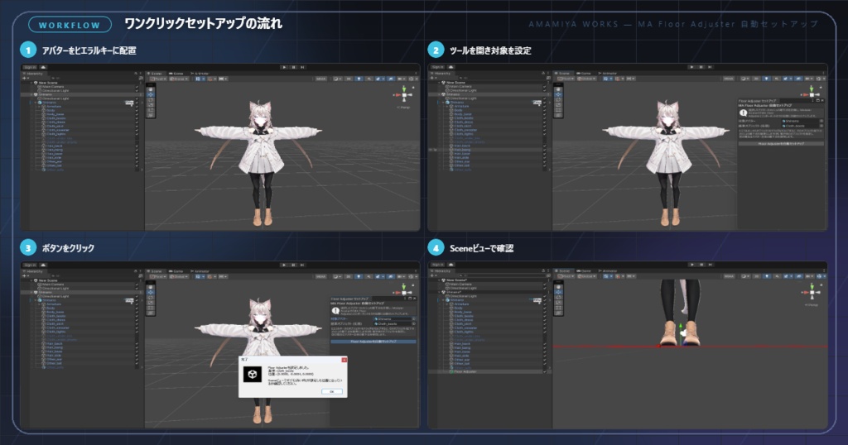Select the Hierarchy tab in step 1 editor
The width and height of the screenshot is (848, 445).
[x=33, y=74]
